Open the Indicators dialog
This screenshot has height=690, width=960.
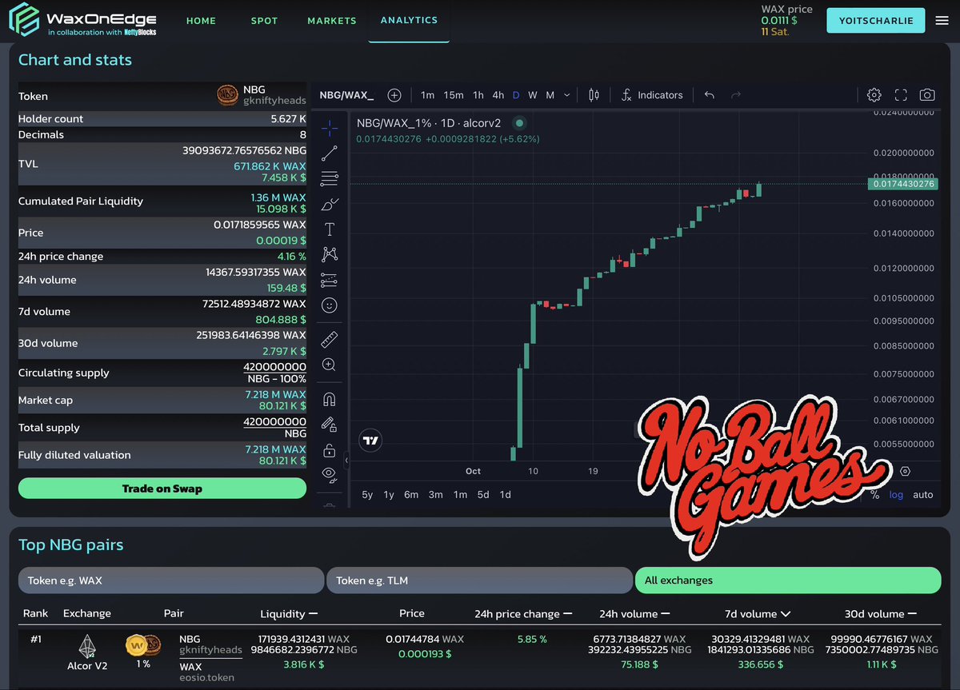[x=652, y=95]
